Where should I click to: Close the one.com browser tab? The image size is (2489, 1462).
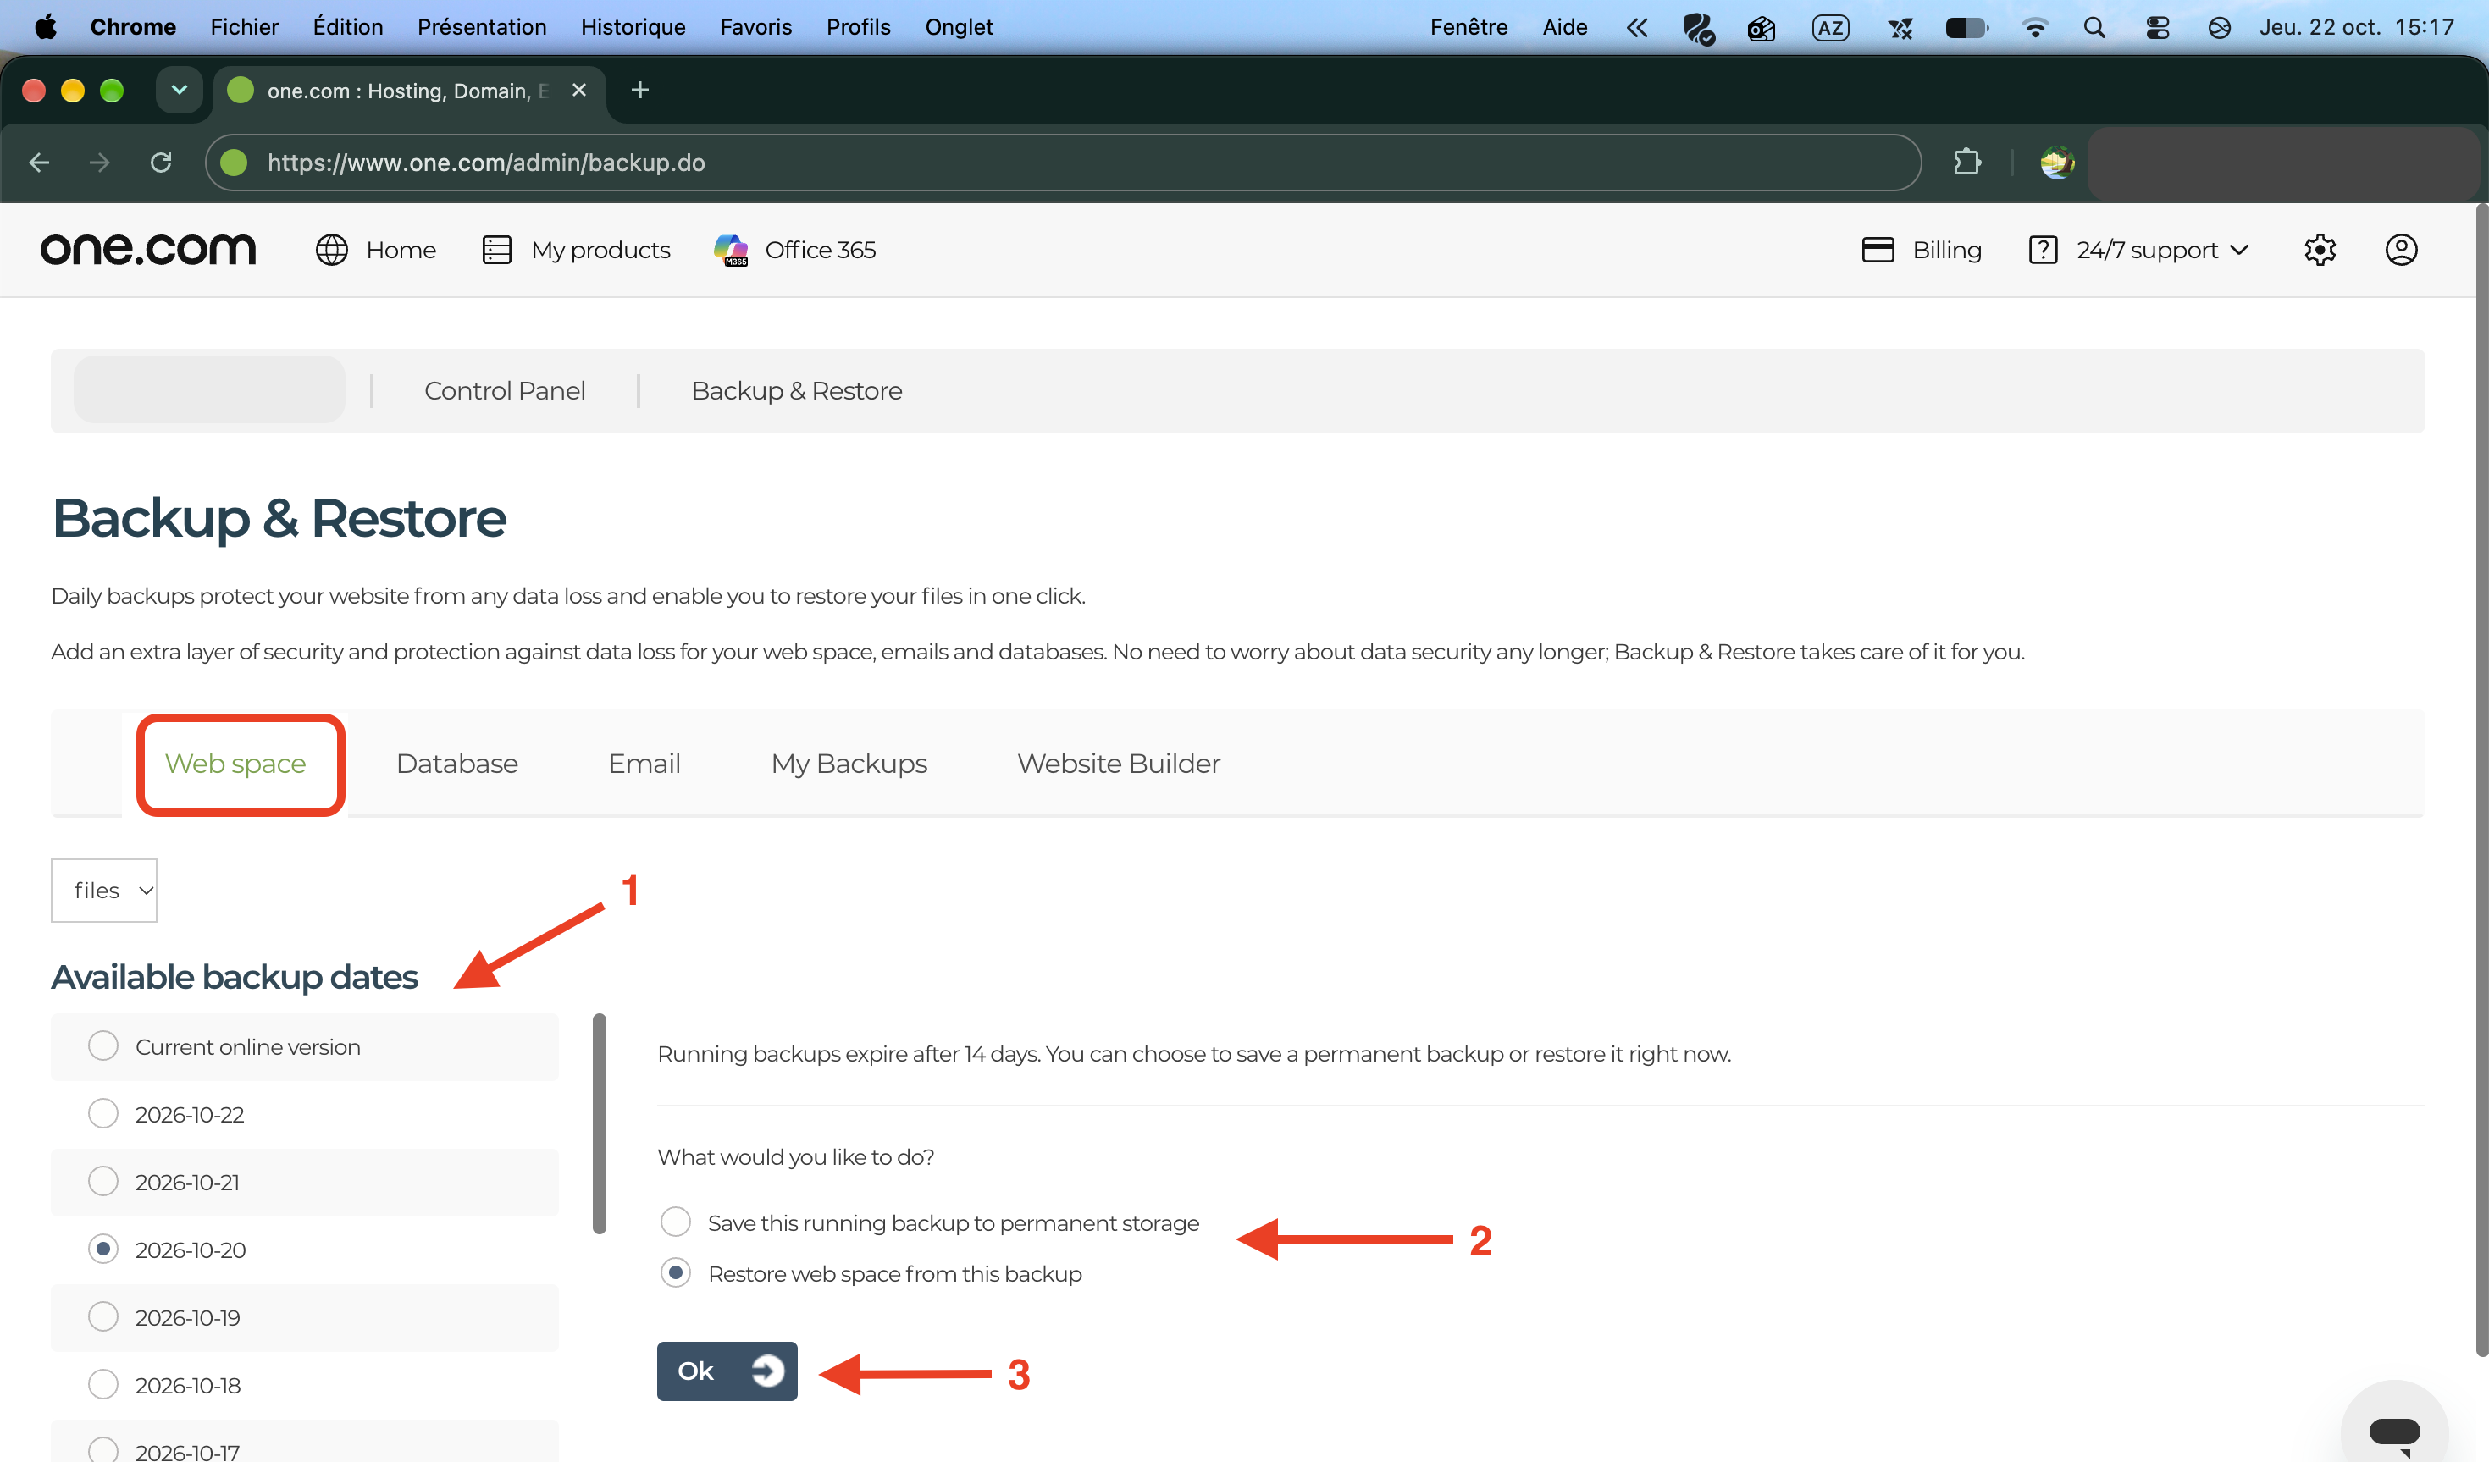[578, 90]
